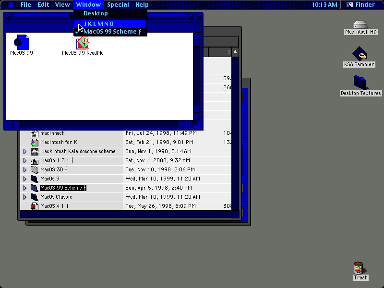Select the Mackintosh Kaleidoscope scheme name

point(78,151)
